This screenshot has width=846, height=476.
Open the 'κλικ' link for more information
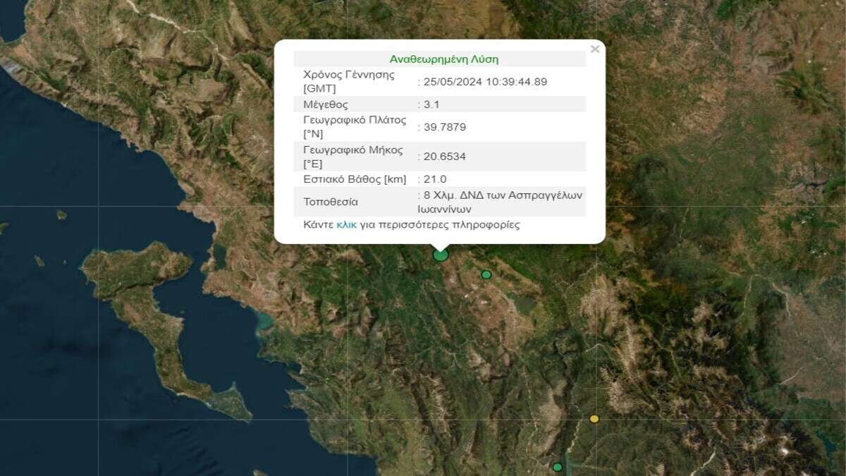point(346,225)
